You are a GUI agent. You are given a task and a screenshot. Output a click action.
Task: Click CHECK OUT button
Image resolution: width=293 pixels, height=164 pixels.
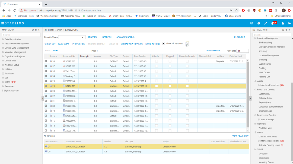(50, 44)
